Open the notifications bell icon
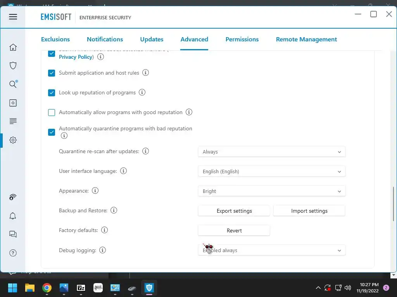The image size is (397, 297). click(13, 216)
